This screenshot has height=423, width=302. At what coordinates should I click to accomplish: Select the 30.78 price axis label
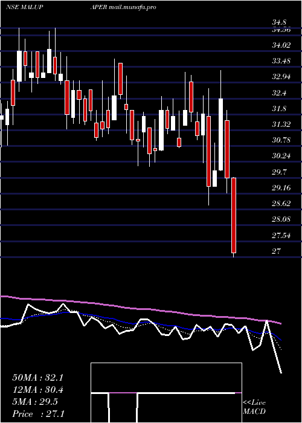coord(281,140)
